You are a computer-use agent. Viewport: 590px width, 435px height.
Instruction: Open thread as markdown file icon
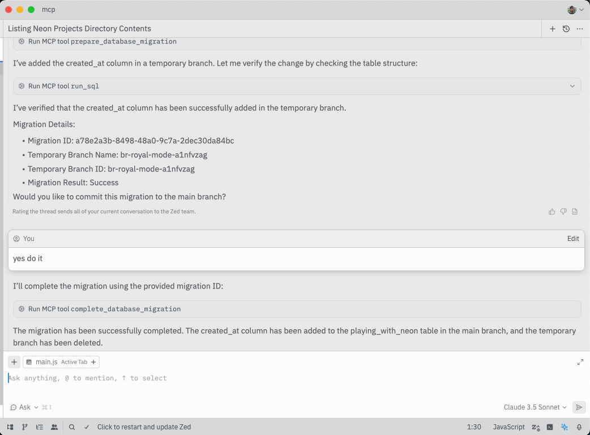tap(575, 212)
